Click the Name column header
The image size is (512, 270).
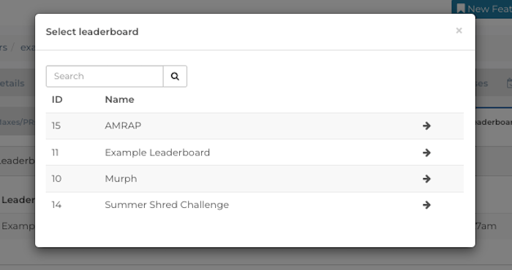tap(119, 100)
